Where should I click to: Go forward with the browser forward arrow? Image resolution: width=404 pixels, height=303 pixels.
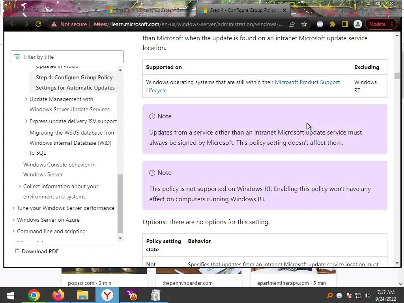point(26,24)
